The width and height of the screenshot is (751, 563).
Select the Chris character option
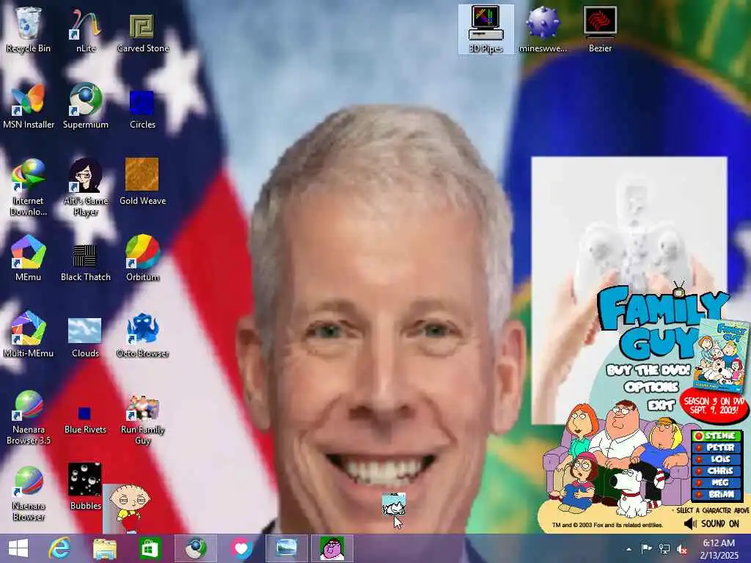pos(717,471)
